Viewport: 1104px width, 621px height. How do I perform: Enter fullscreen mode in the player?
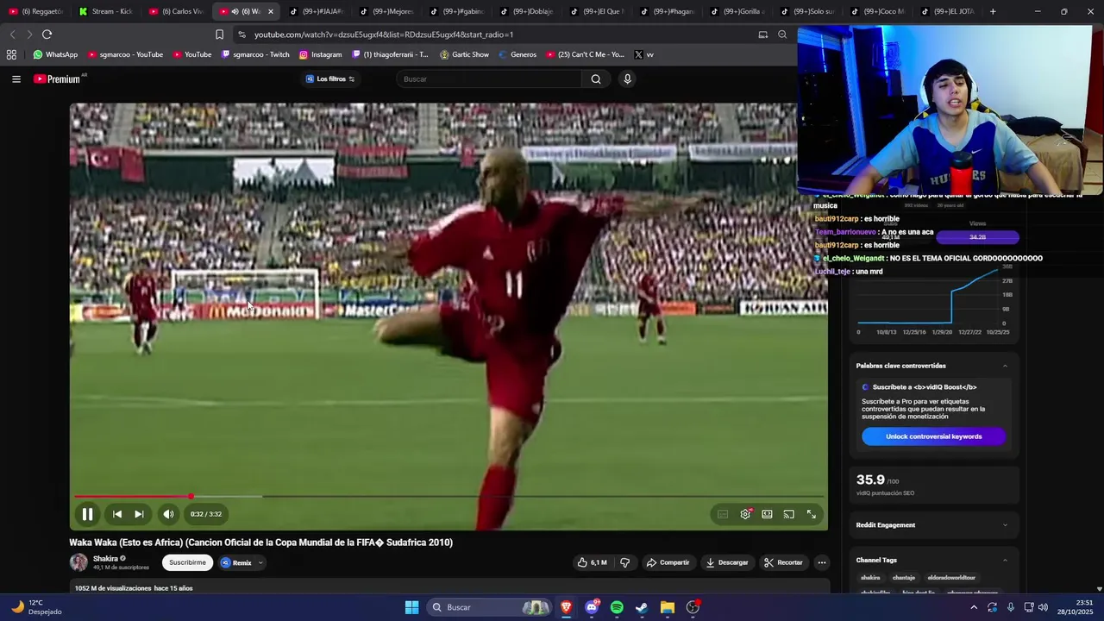click(x=811, y=514)
